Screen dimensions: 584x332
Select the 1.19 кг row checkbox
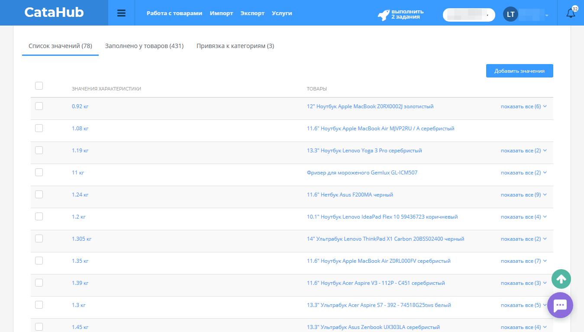(39, 150)
